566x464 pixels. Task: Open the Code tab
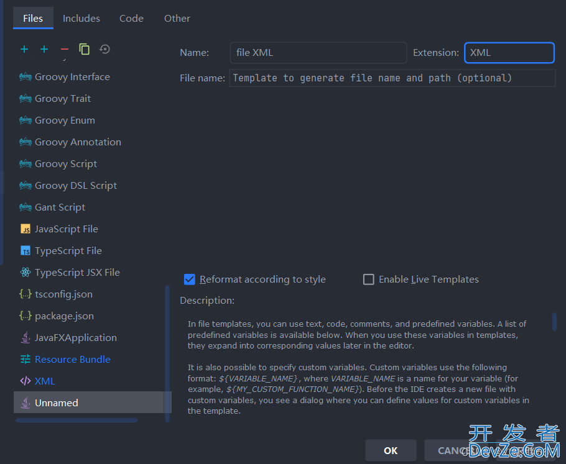coord(131,19)
